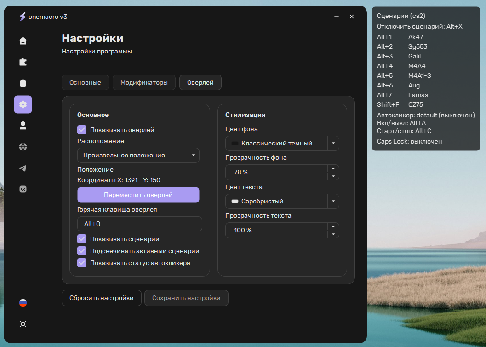The height and width of the screenshot is (347, 486).
Task: Expand the Расположение dropdown
Action: (x=193, y=156)
